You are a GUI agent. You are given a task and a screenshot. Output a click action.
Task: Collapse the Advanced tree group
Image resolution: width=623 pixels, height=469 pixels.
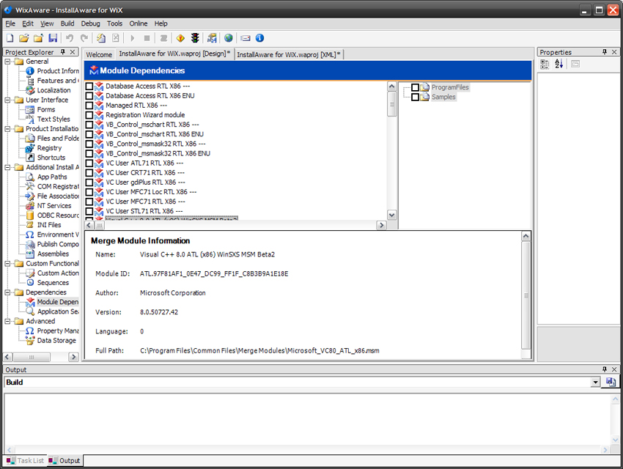pyautogui.click(x=7, y=321)
